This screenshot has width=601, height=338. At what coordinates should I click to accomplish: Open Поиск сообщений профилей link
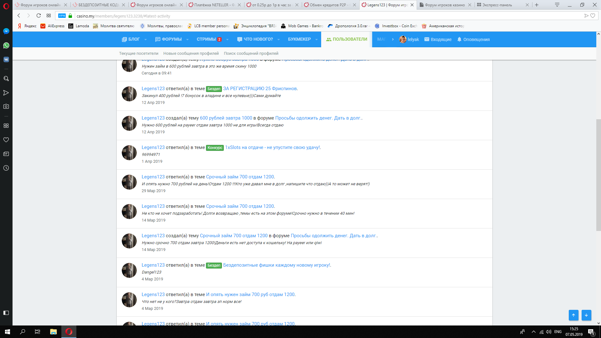[251, 54]
